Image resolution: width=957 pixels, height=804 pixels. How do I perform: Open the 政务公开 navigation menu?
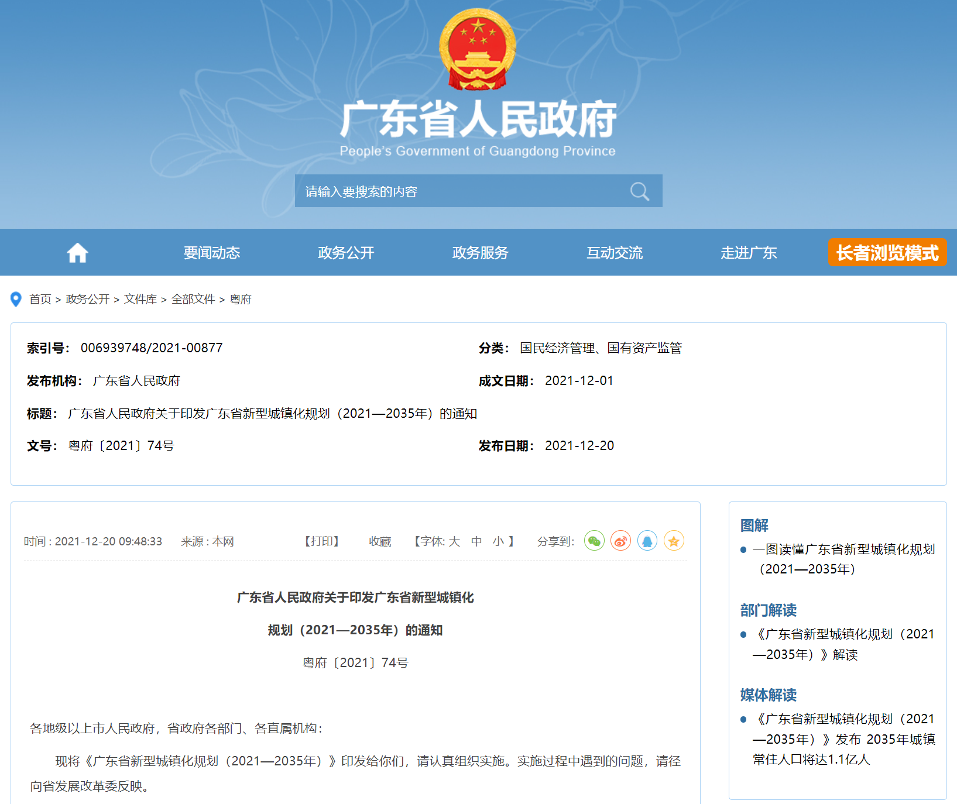tap(346, 253)
